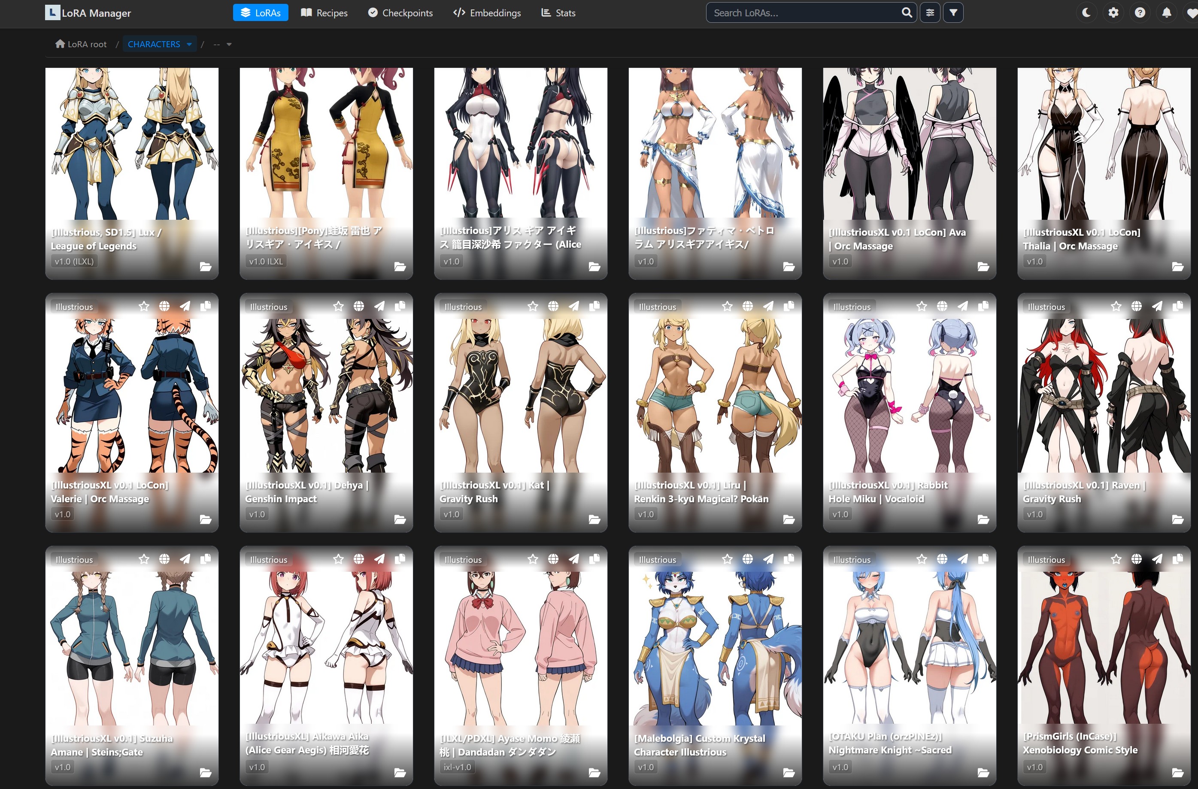Send Kat Gravity Rush LoRA to workflow
Viewport: 1198px width, 789px height.
[x=574, y=306]
